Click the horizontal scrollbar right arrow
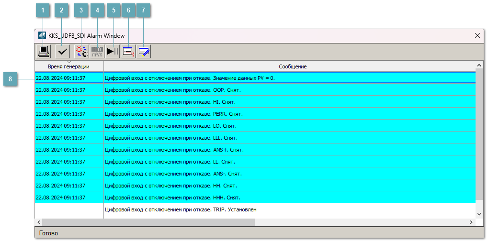Viewport: 488px width, 242px height. (x=471, y=222)
